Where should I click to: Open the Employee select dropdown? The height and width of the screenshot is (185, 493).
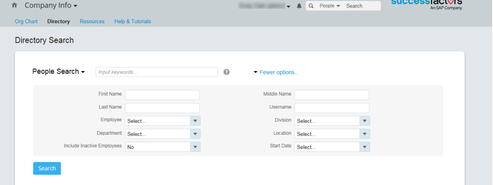(x=163, y=121)
